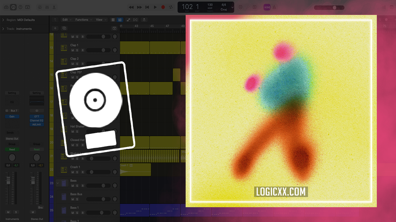This screenshot has height=222, width=396.
Task: Toggle the purple count-in 1234 button
Action: (x=267, y=7)
